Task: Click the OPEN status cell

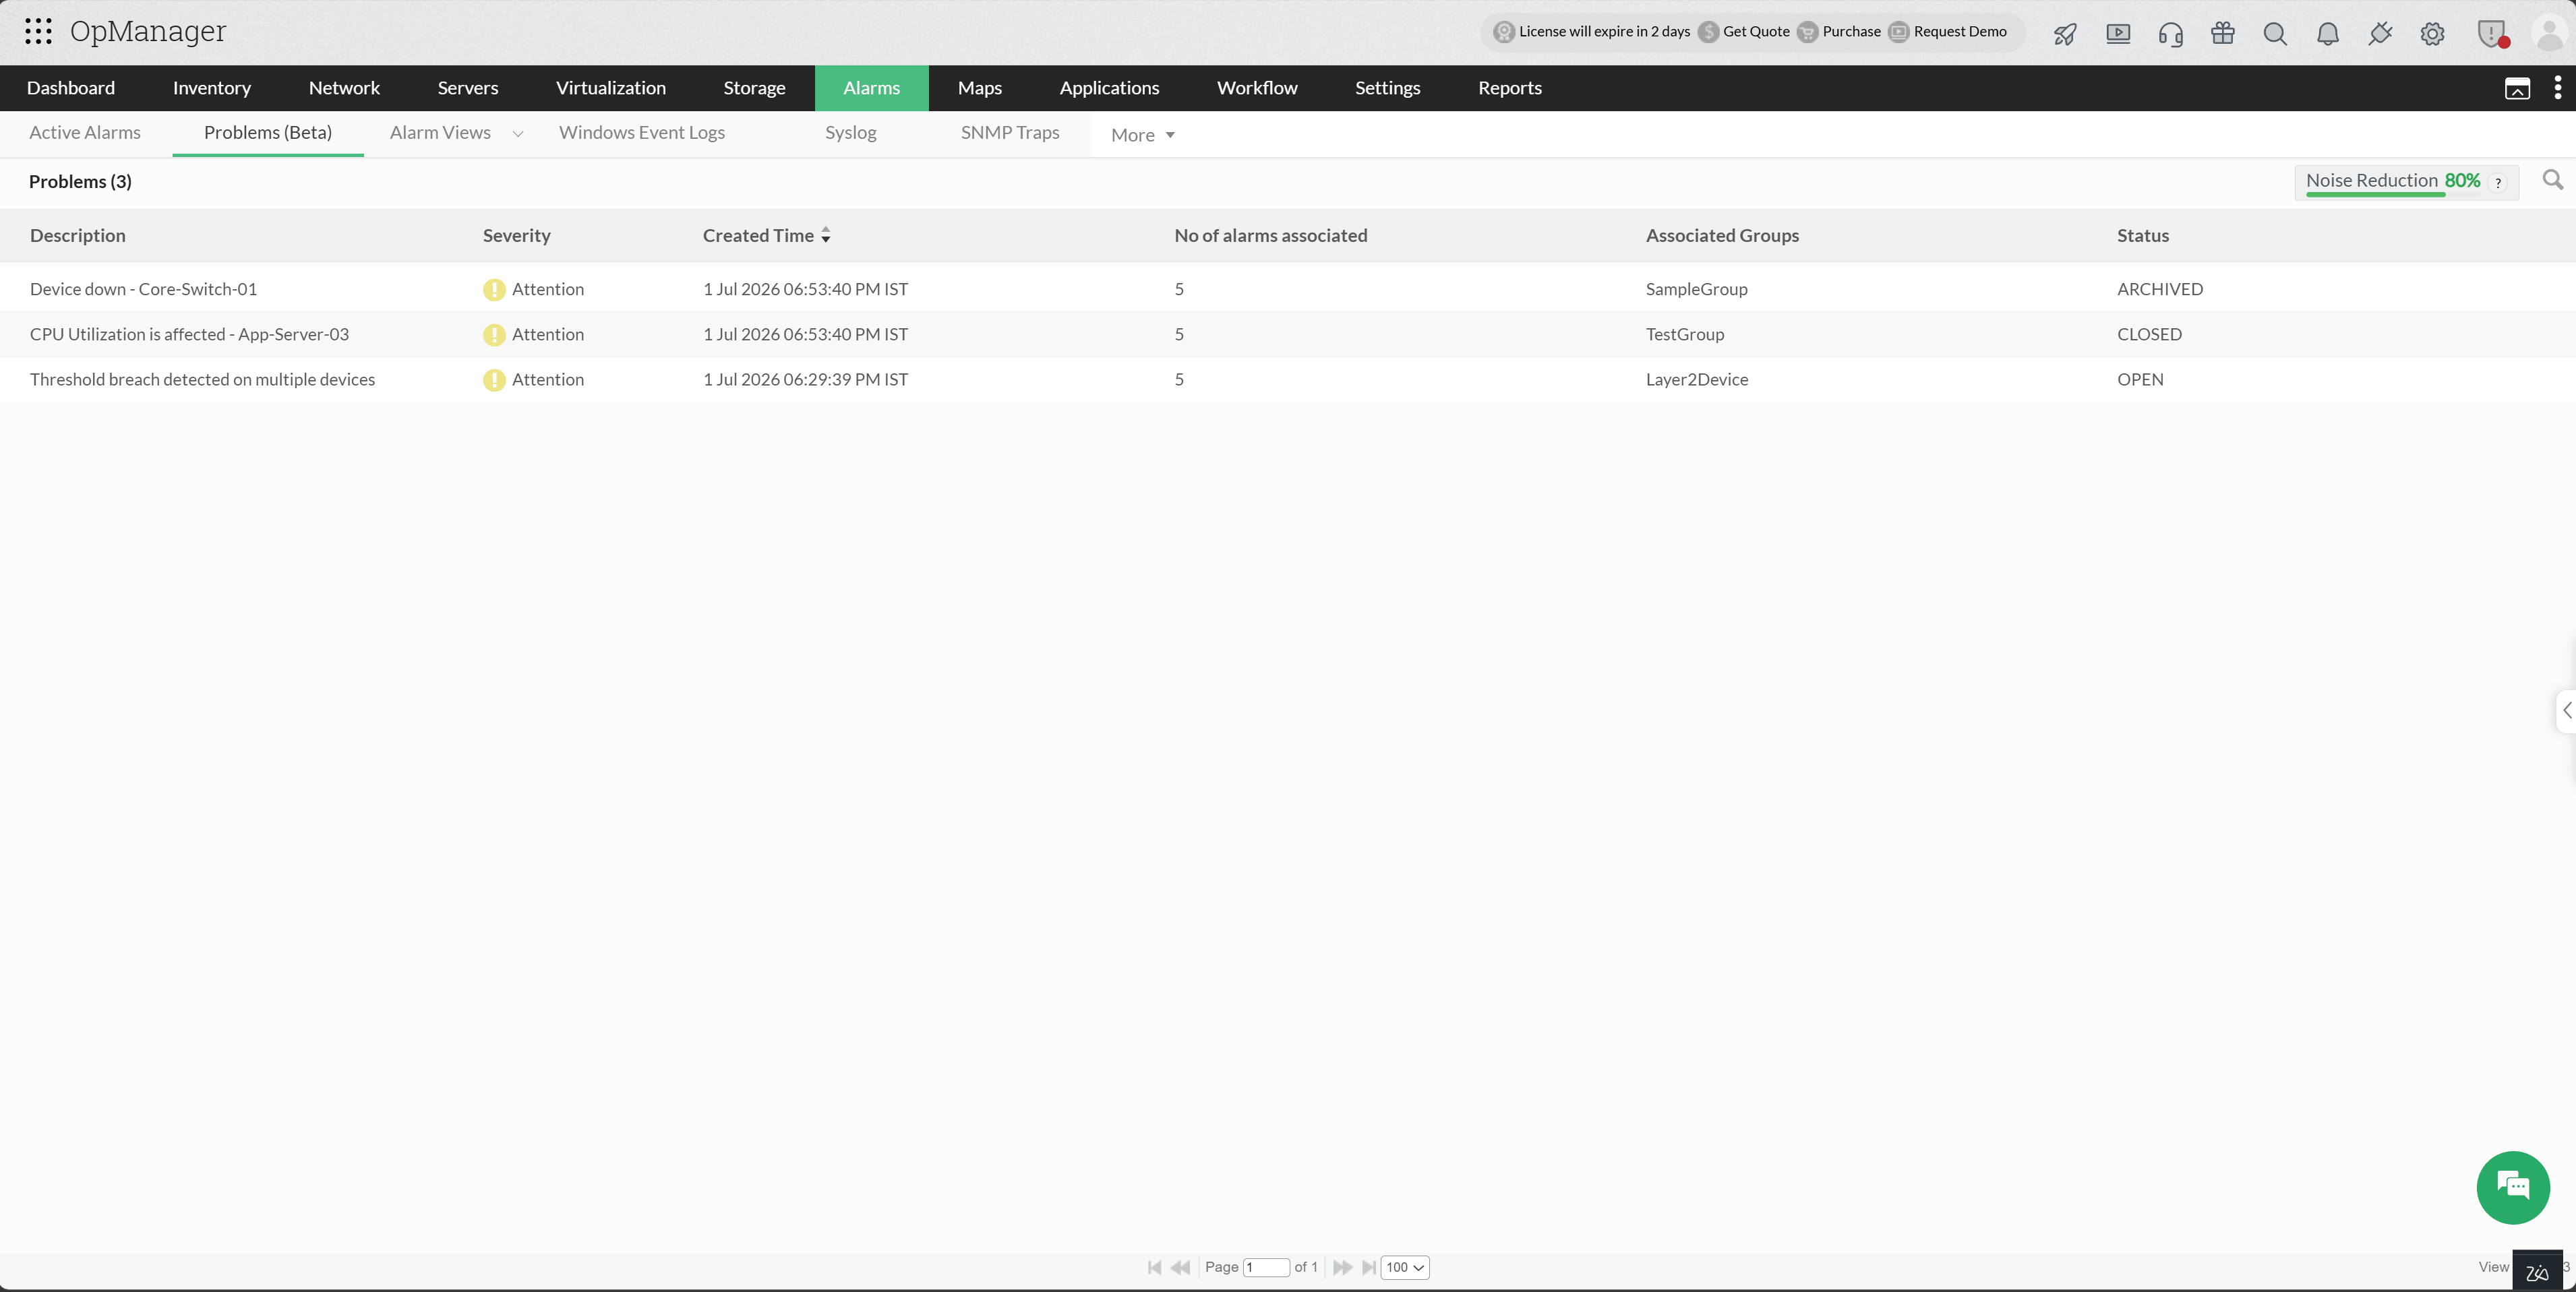Action: (2140, 379)
